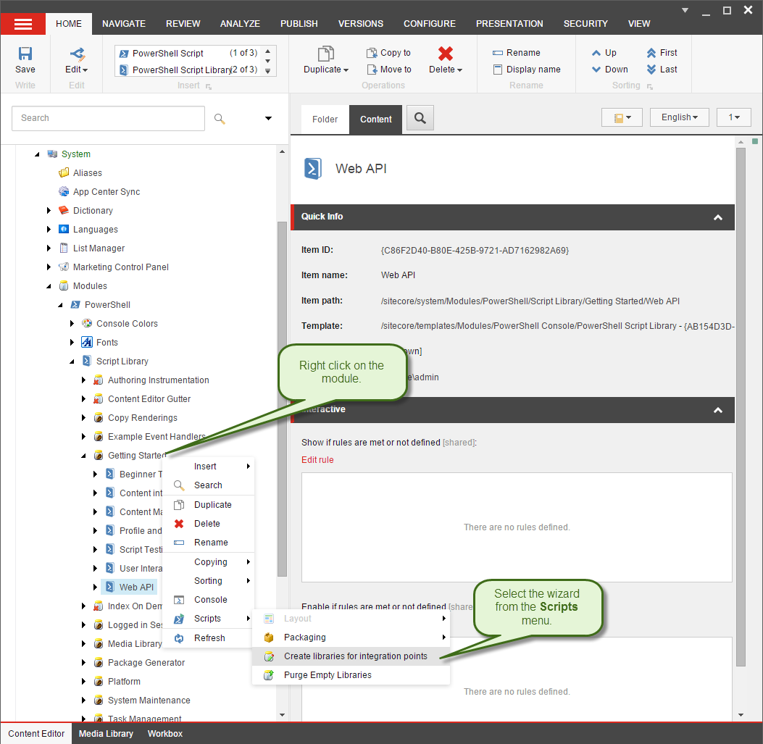Switch to the Media Library bottom tab

pyautogui.click(x=106, y=734)
